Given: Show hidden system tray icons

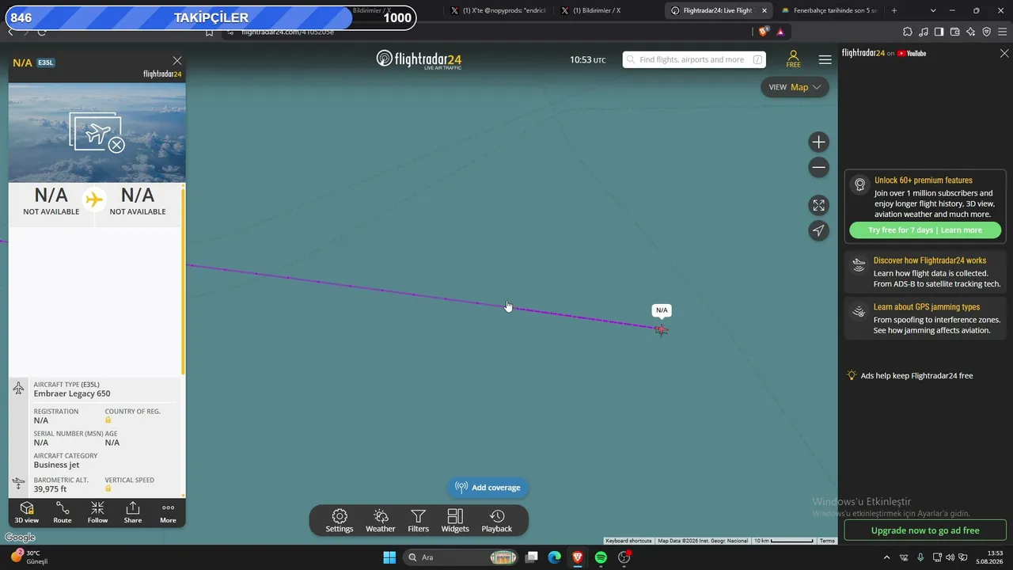Looking at the screenshot, I should (886, 557).
